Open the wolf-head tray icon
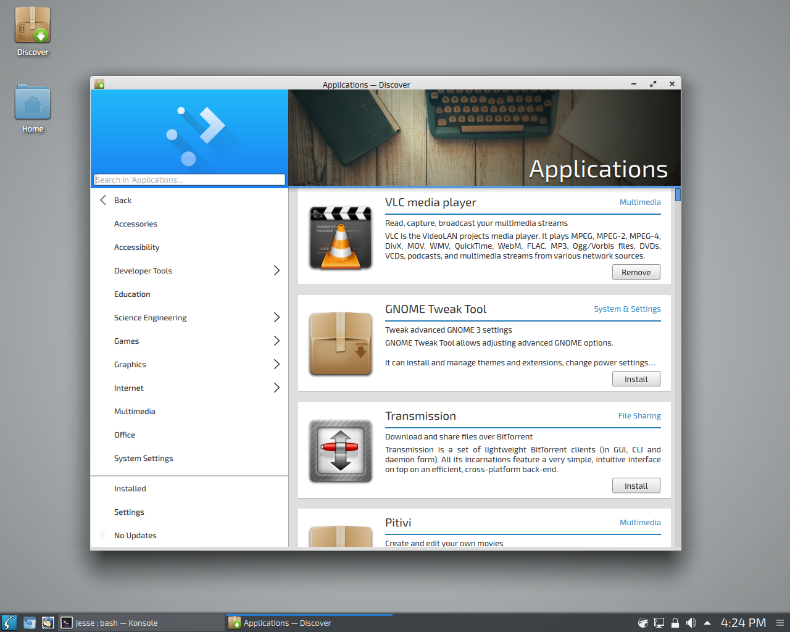 click(x=642, y=623)
